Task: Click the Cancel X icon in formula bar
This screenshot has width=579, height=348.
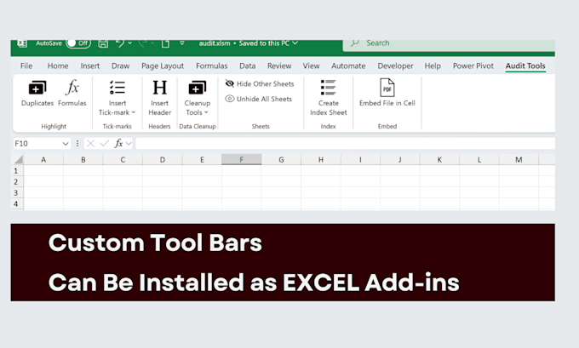Action: coord(90,143)
